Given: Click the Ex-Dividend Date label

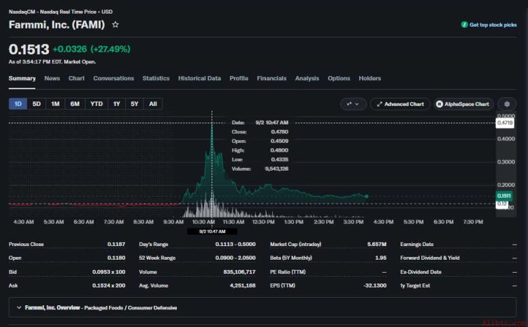Looking at the screenshot, I should [420, 272].
